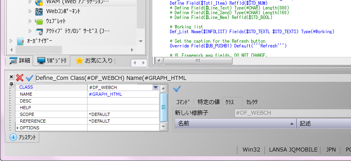
Task: Click the Override Field #UB_PUSHB1 line
Action: tap(228, 46)
